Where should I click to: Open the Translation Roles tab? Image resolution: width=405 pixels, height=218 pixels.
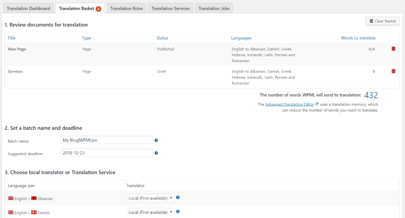click(127, 8)
